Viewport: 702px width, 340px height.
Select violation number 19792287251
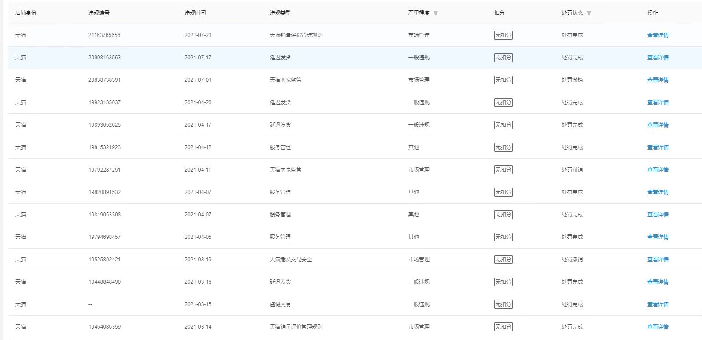tap(104, 170)
